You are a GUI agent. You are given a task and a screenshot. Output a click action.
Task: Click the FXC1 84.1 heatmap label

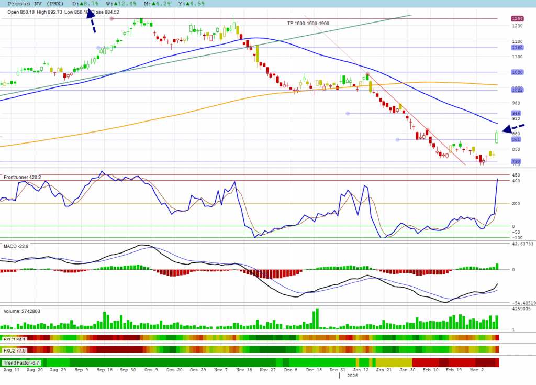tap(15, 339)
